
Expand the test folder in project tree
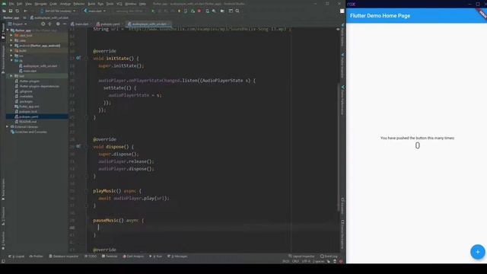click(x=11, y=76)
